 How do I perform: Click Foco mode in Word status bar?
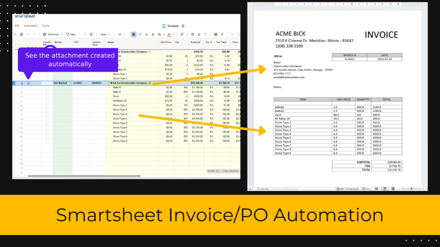point(366,189)
